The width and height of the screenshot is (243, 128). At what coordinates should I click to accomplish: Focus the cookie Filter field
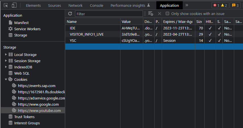pos(109,14)
